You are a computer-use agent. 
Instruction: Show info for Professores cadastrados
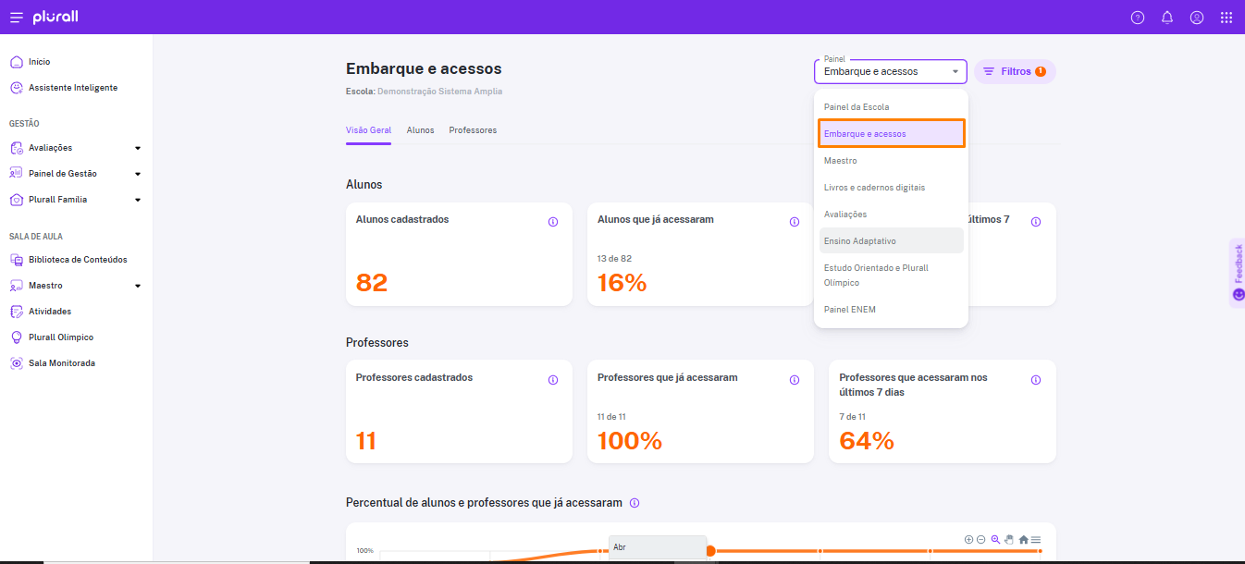[553, 380]
